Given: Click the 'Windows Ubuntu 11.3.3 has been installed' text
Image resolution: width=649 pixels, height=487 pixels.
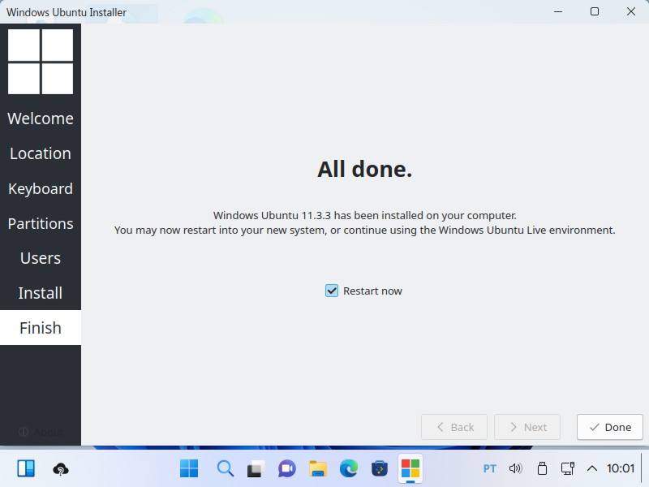Looking at the screenshot, I should (x=364, y=216).
